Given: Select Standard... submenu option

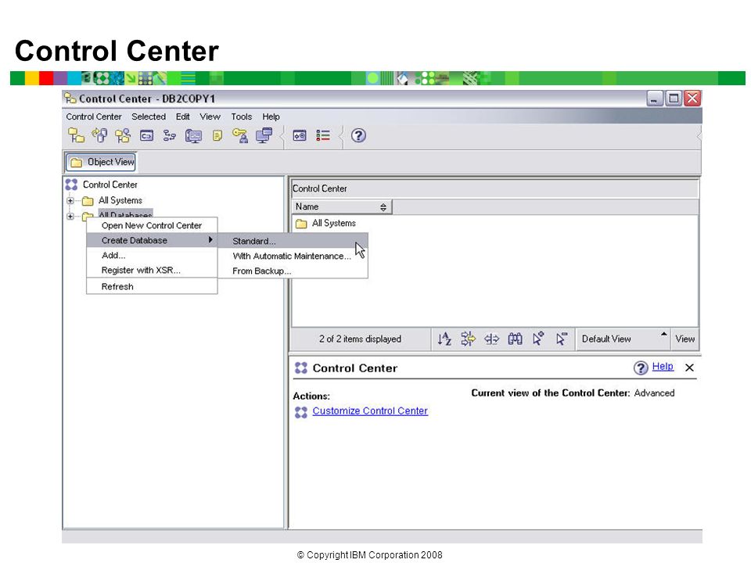Looking at the screenshot, I should [293, 241].
